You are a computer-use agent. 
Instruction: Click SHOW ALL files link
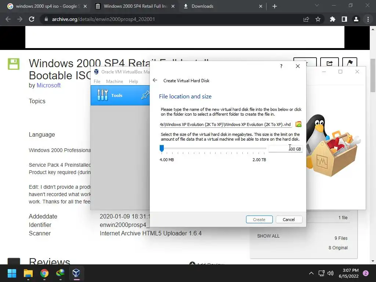[268, 236]
